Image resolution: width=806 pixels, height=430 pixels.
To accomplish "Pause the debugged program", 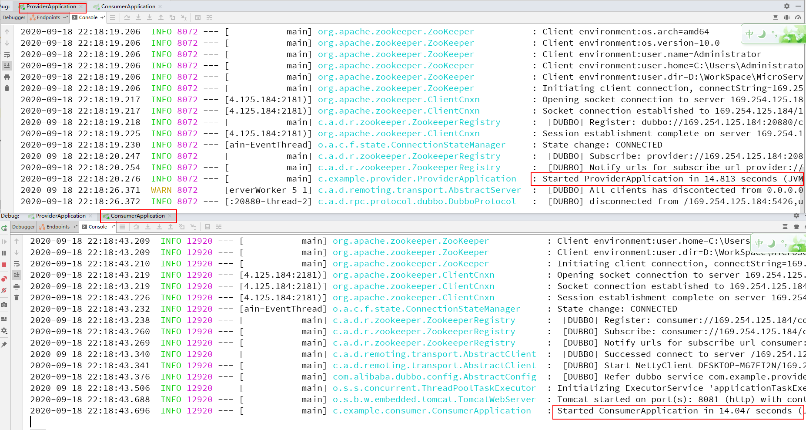I will coord(4,253).
